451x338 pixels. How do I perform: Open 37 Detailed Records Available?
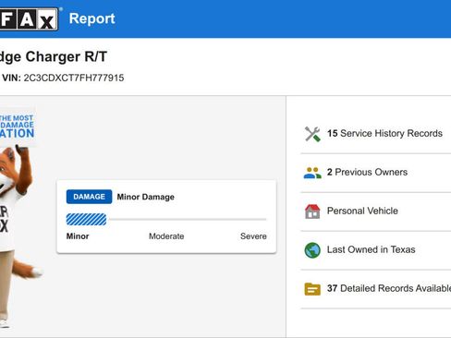[x=376, y=289]
